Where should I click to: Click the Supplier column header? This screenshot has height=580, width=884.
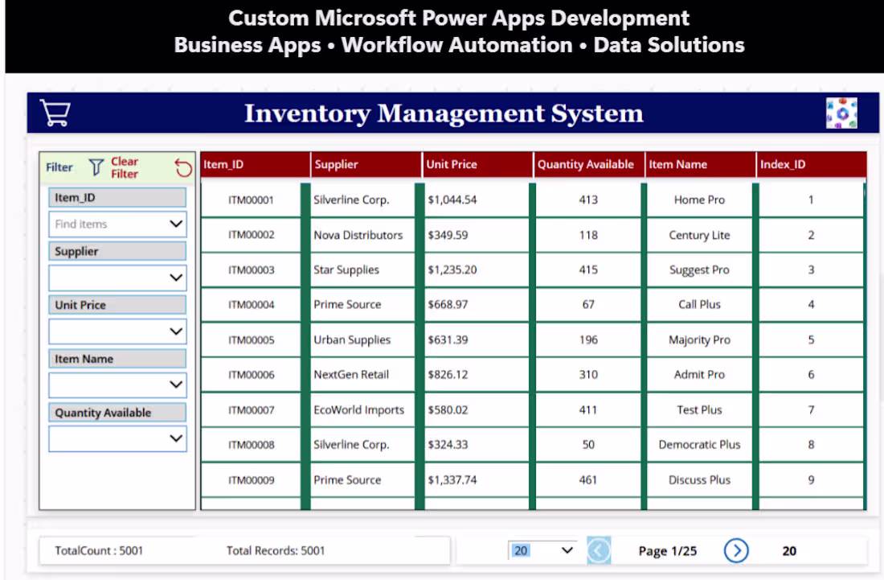[x=366, y=165]
